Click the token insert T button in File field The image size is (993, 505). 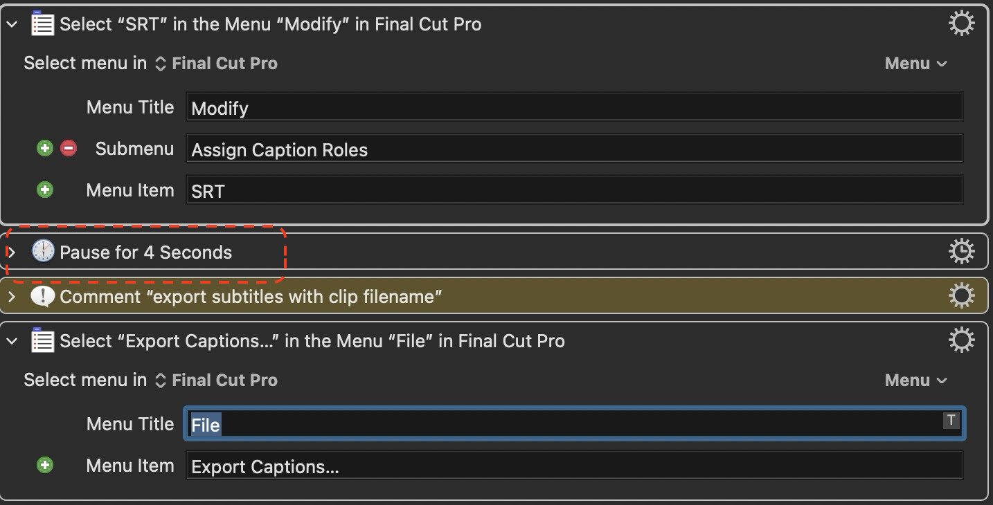(951, 420)
